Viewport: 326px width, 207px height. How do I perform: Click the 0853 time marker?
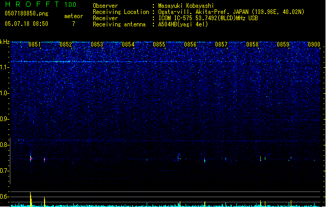tap(97, 45)
